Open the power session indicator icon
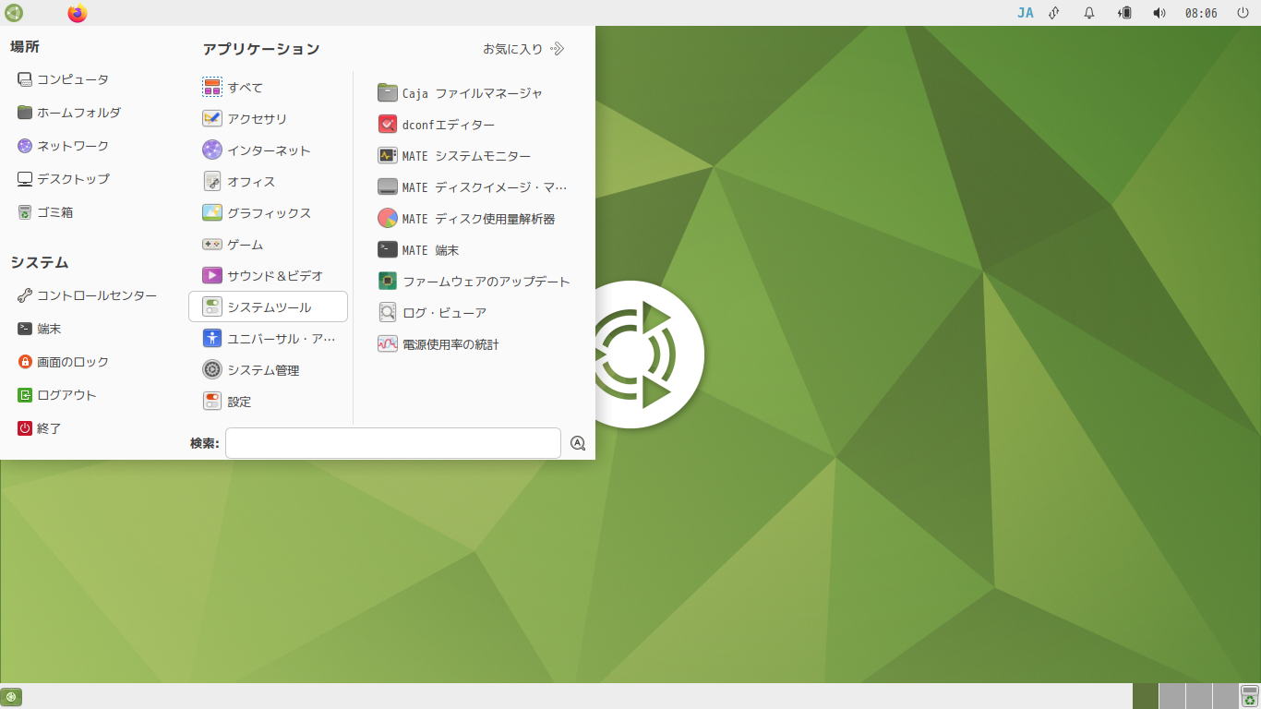The image size is (1261, 709). 1243,13
